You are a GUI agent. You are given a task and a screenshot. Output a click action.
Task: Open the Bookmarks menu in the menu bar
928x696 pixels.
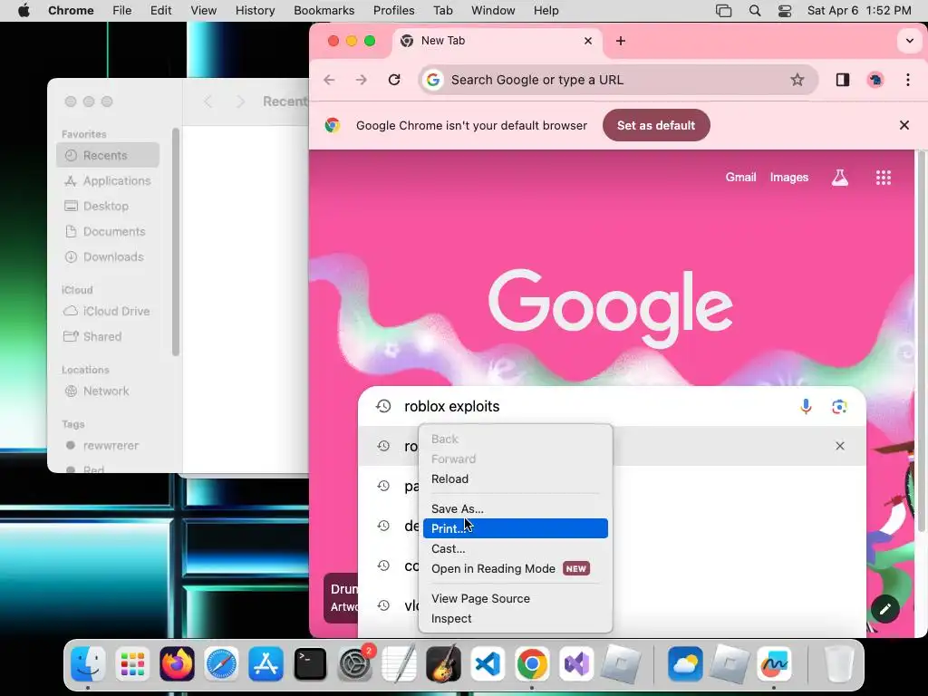(324, 11)
